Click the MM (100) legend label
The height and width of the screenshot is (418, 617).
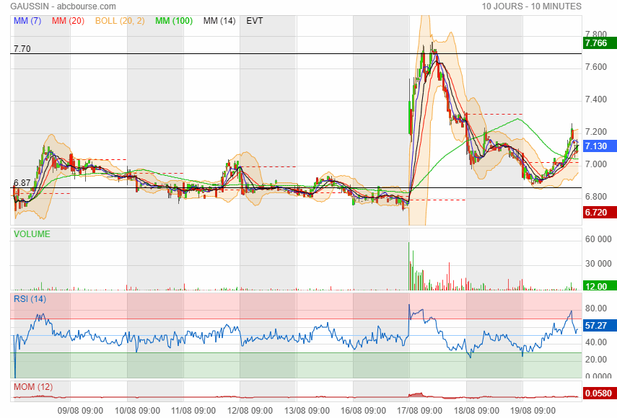(x=174, y=21)
